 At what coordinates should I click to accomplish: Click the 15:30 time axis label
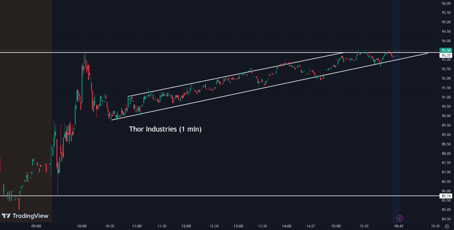click(x=364, y=226)
